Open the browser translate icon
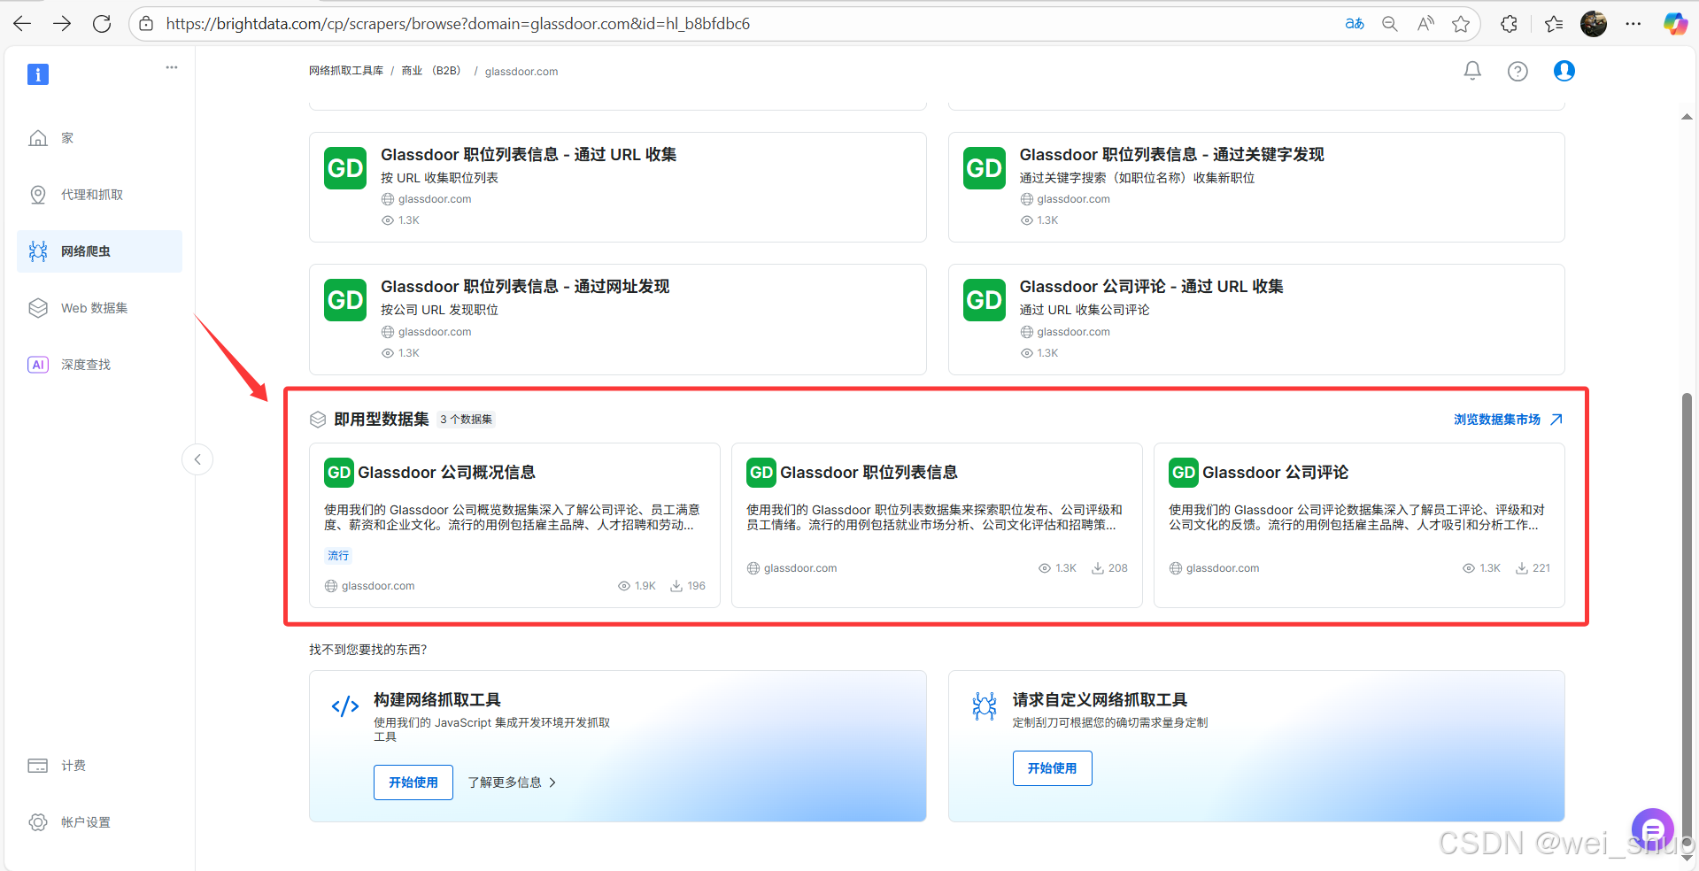Image resolution: width=1699 pixels, height=871 pixels. pyautogui.click(x=1355, y=24)
